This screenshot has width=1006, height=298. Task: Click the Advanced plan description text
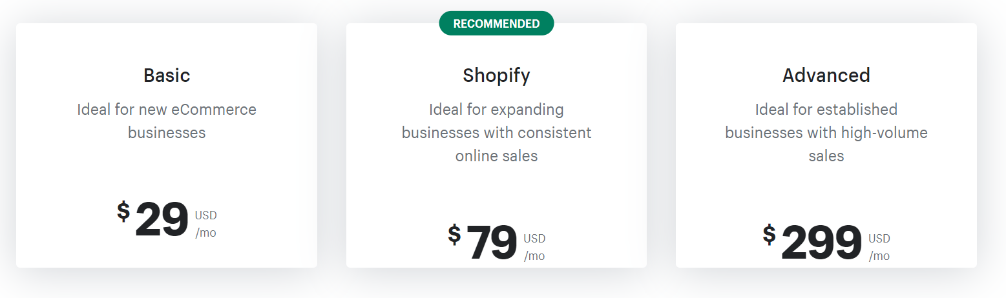click(x=826, y=133)
